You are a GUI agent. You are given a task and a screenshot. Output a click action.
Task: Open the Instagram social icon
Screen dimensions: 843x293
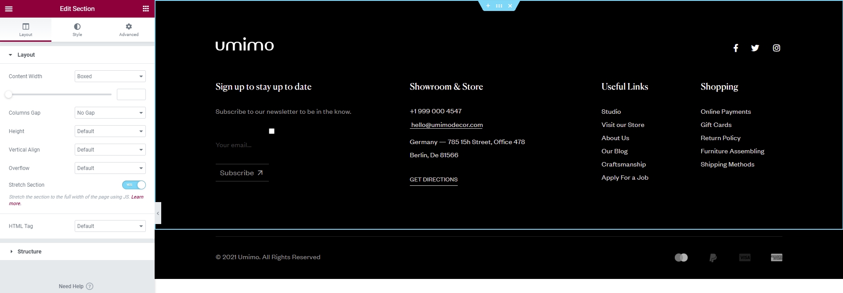pos(777,48)
